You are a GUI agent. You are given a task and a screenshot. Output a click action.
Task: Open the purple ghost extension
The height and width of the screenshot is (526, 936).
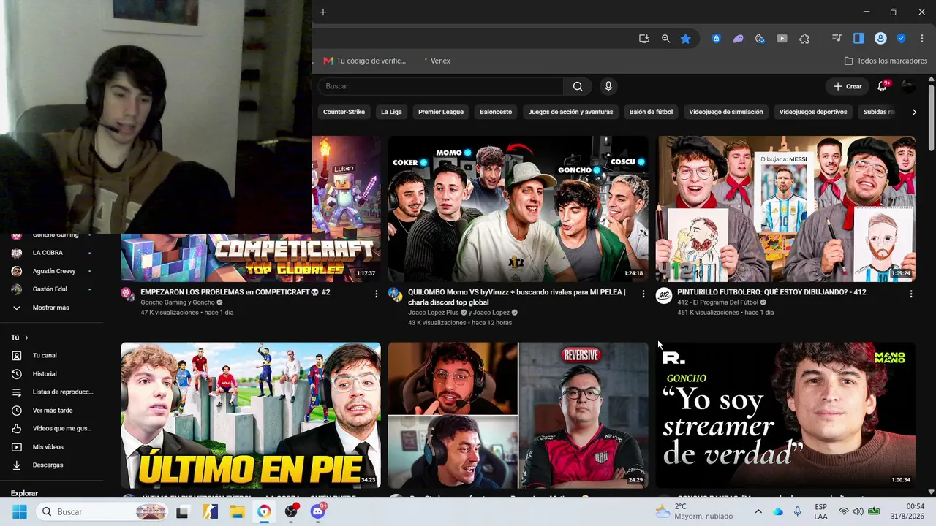(739, 39)
